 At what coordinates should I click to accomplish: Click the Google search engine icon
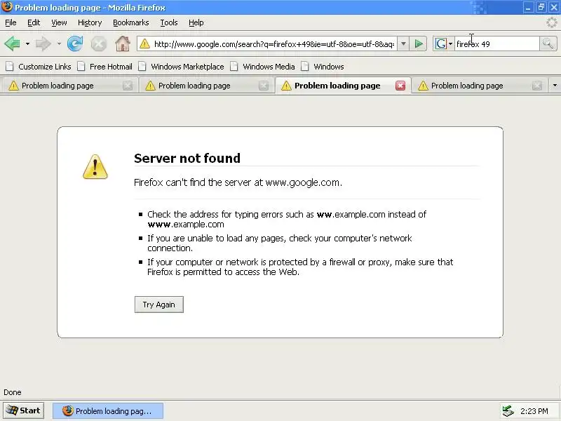coord(441,44)
